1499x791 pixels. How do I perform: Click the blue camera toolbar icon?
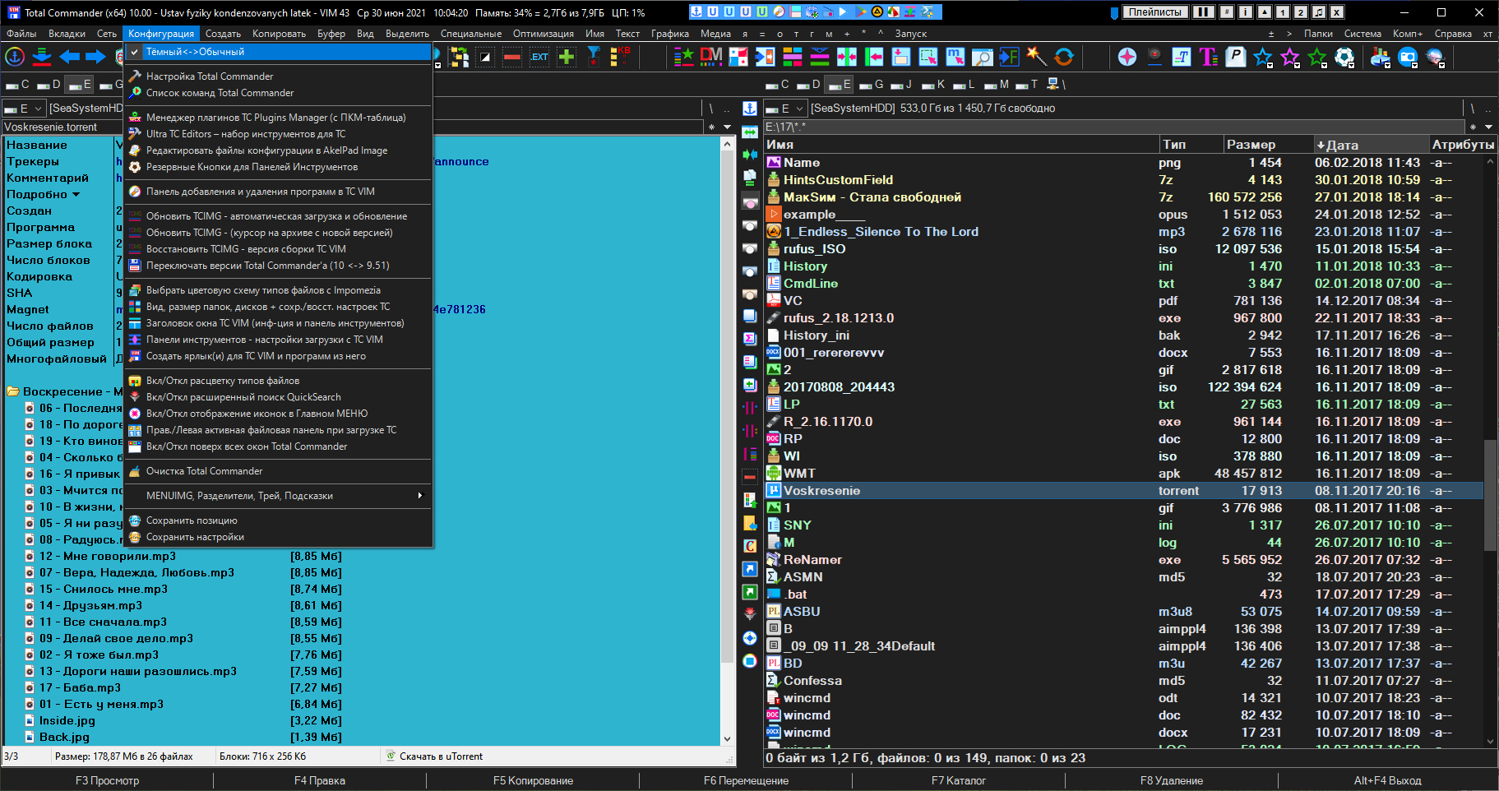pos(1408,57)
